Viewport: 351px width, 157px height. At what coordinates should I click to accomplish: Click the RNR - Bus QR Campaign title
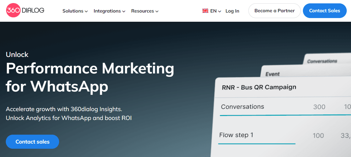[259, 87]
